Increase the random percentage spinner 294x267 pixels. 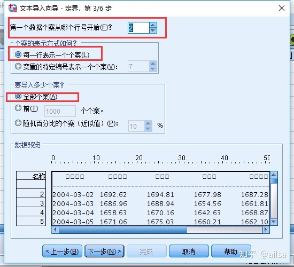click(x=148, y=123)
